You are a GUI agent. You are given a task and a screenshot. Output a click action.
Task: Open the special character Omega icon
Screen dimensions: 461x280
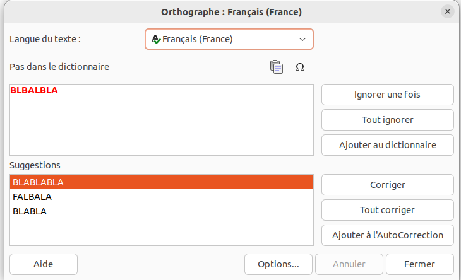coord(299,67)
